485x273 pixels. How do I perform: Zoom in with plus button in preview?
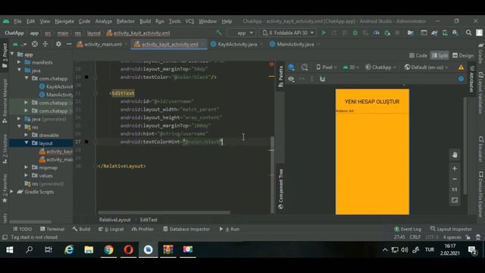pyautogui.click(x=455, y=168)
